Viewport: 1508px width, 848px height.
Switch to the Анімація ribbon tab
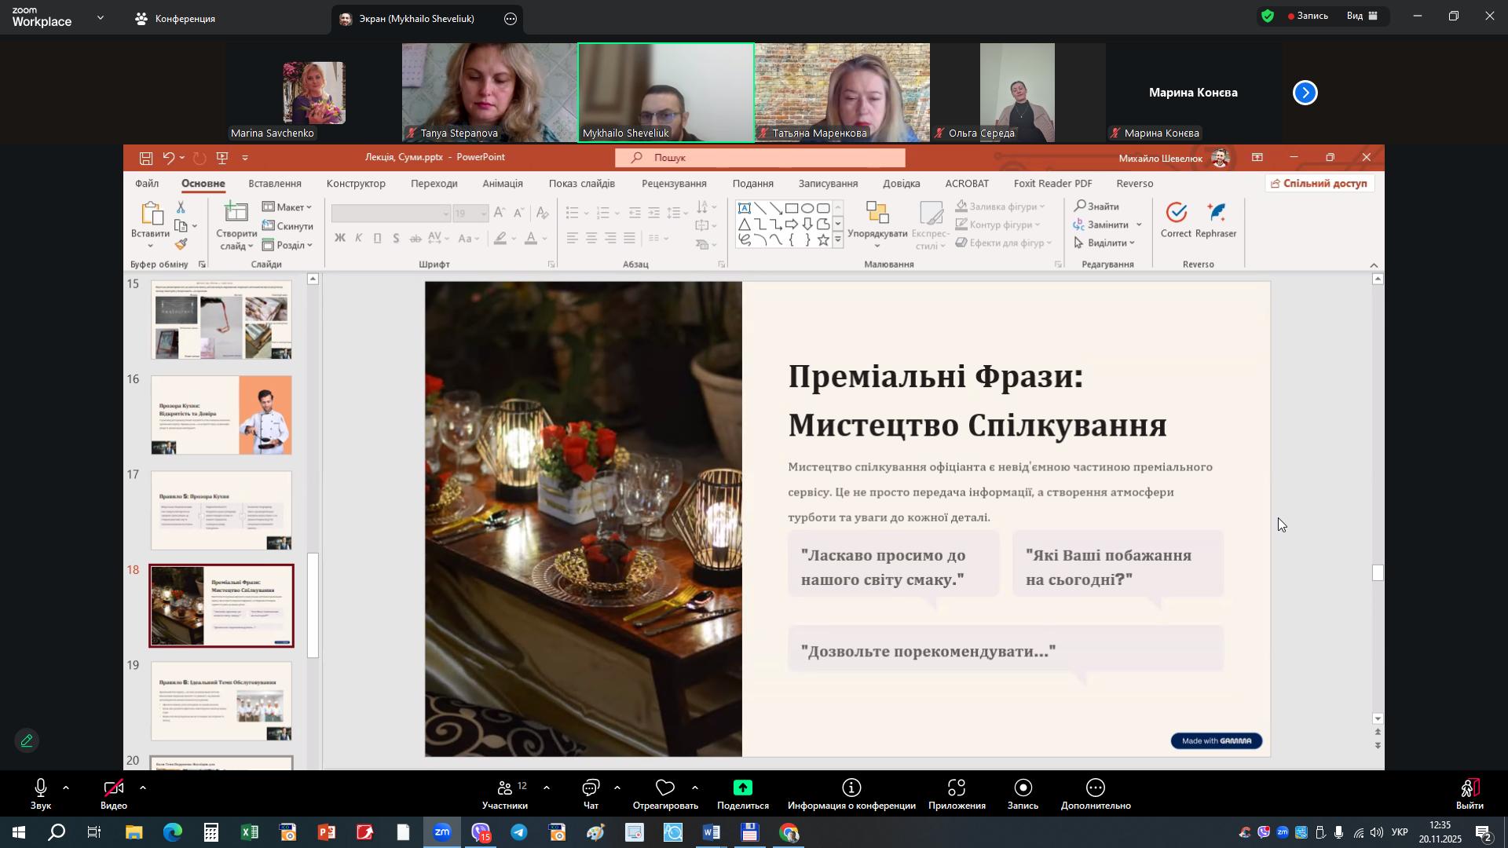pyautogui.click(x=502, y=184)
